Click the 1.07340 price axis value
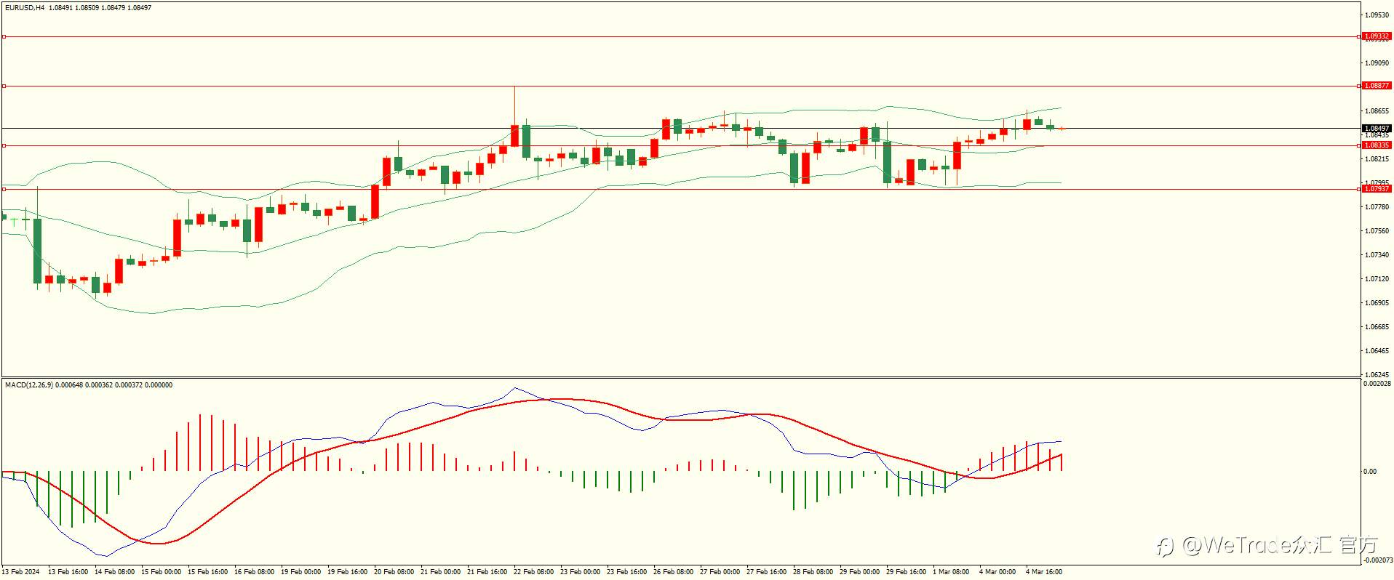The image size is (1394, 580). click(1377, 255)
